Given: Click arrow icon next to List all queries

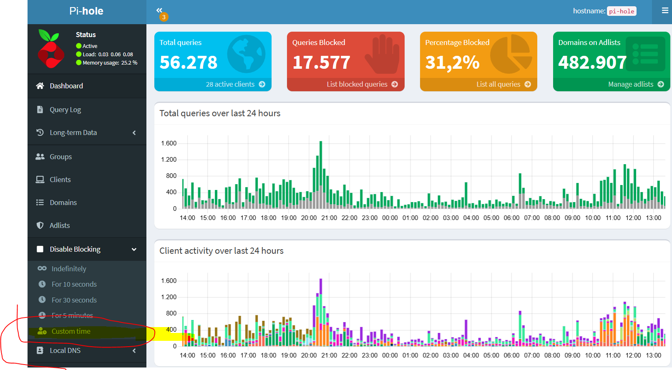Looking at the screenshot, I should tap(528, 84).
